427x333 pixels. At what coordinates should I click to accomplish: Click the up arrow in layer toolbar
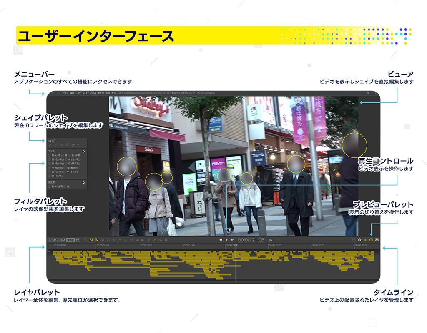(x=120, y=240)
